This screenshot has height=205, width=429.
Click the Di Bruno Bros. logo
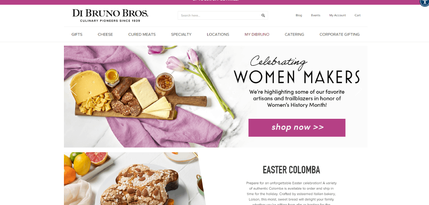[x=110, y=15]
